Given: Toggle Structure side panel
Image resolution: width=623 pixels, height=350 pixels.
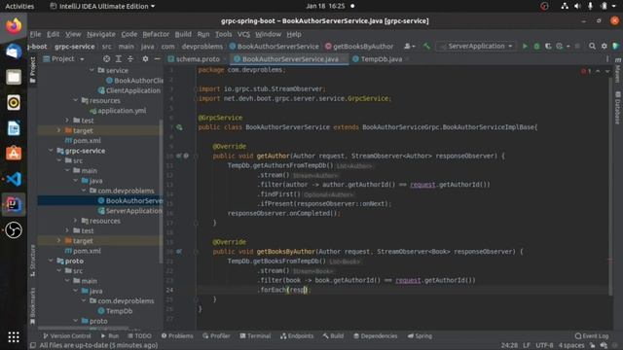Looking at the screenshot, I should (32, 261).
